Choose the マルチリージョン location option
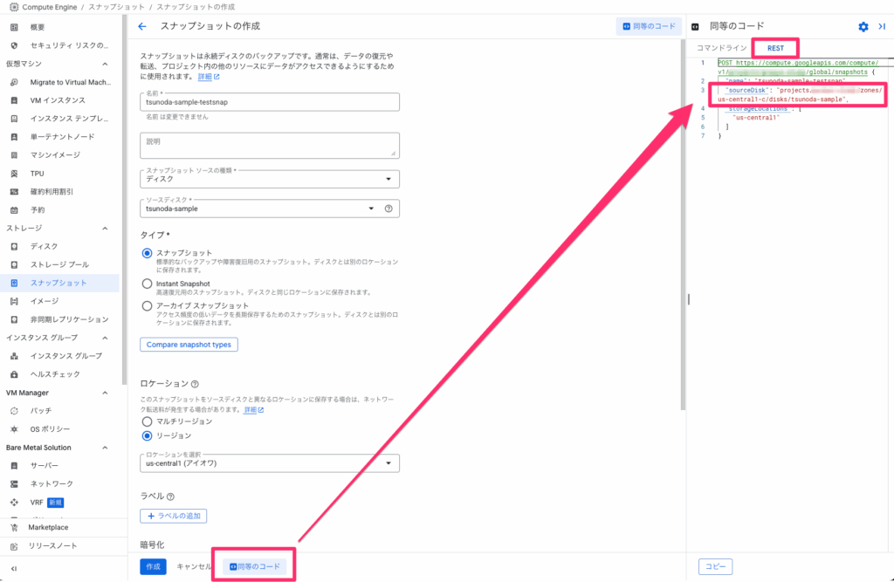 click(x=147, y=421)
